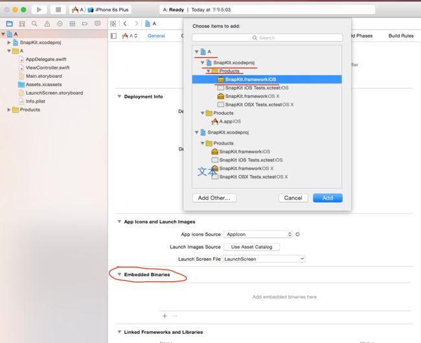Collapse App Icons and Launch Images section
The width and height of the screenshot is (421, 343).
click(119, 222)
